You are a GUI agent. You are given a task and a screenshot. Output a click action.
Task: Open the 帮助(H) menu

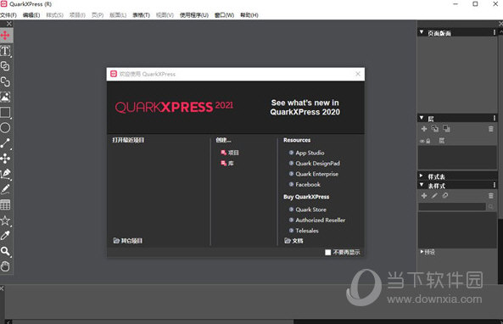pos(249,15)
